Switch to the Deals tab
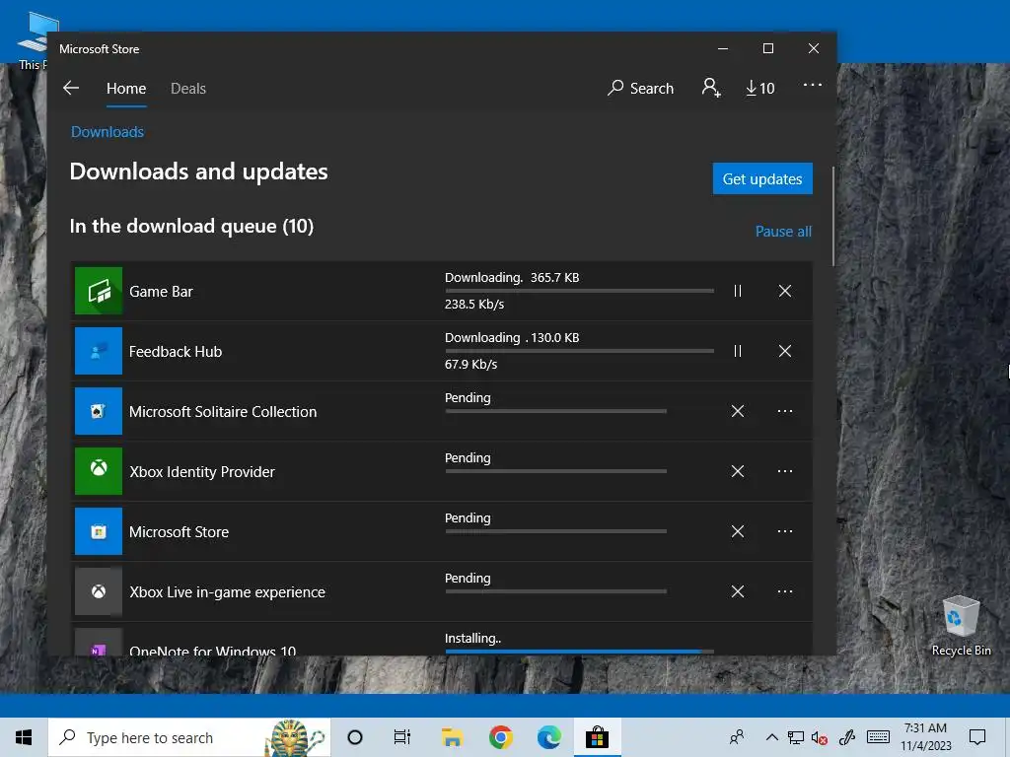 click(x=188, y=88)
